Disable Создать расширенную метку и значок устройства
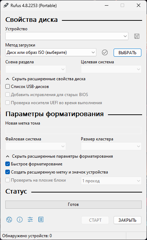The width and height of the screenshot is (147, 240). (7, 172)
